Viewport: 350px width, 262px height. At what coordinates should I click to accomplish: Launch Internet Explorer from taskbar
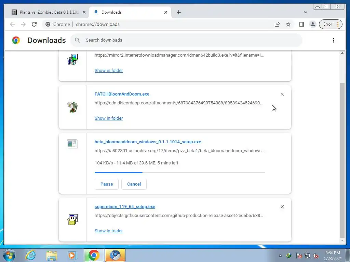pyautogui.click(x=30, y=255)
